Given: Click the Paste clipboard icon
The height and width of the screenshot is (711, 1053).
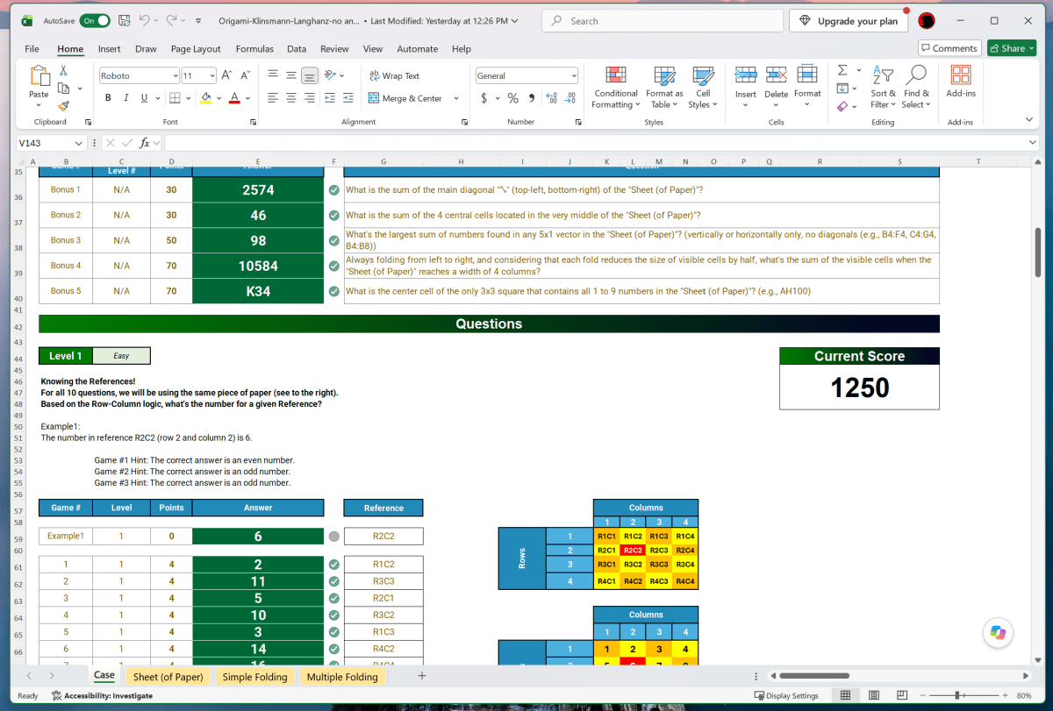Looking at the screenshot, I should point(39,76).
